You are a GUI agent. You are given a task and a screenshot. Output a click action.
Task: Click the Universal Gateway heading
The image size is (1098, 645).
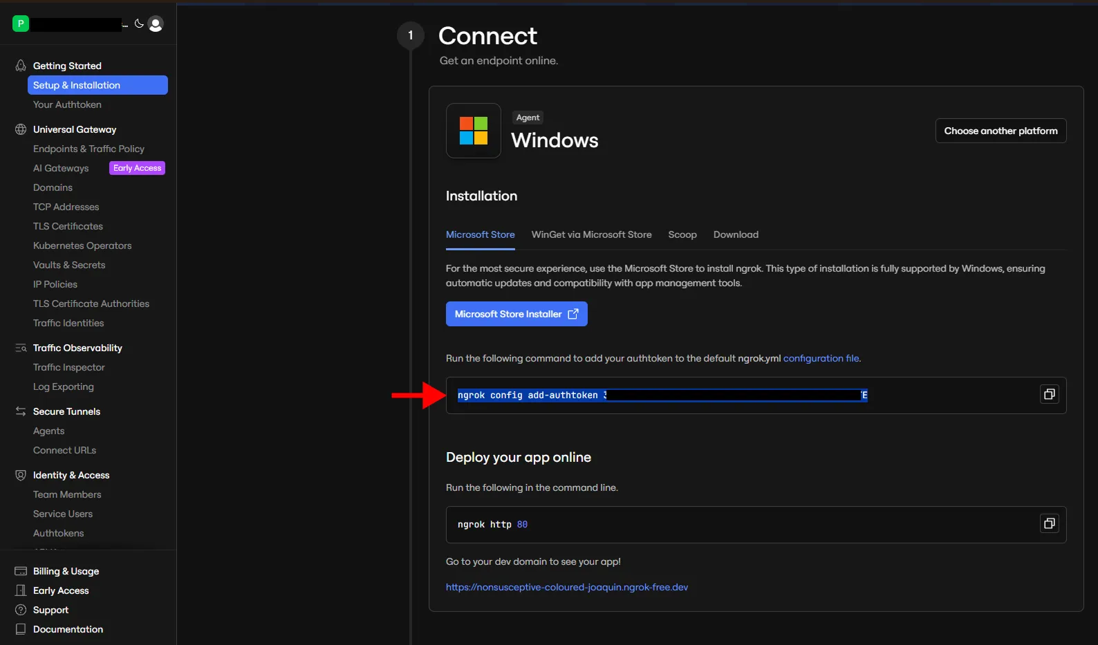point(75,129)
